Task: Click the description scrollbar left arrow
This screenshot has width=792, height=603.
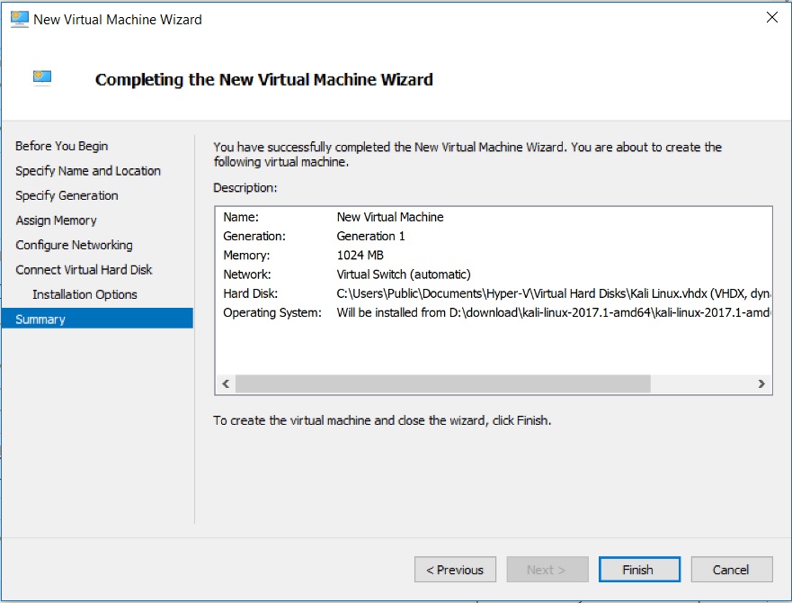Action: (x=226, y=384)
